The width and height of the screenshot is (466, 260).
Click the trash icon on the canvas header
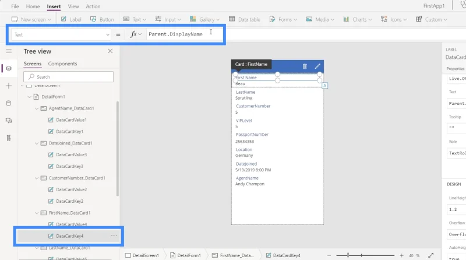click(x=305, y=66)
